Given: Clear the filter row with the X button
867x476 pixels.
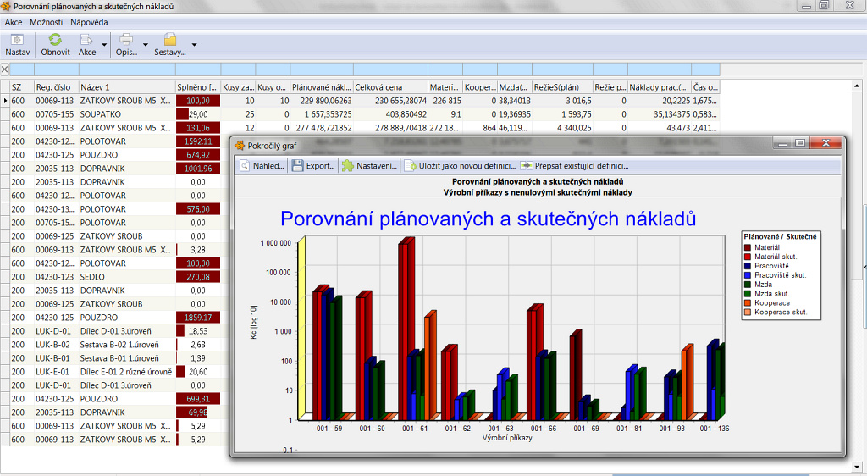Looking at the screenshot, I should click(5, 69).
